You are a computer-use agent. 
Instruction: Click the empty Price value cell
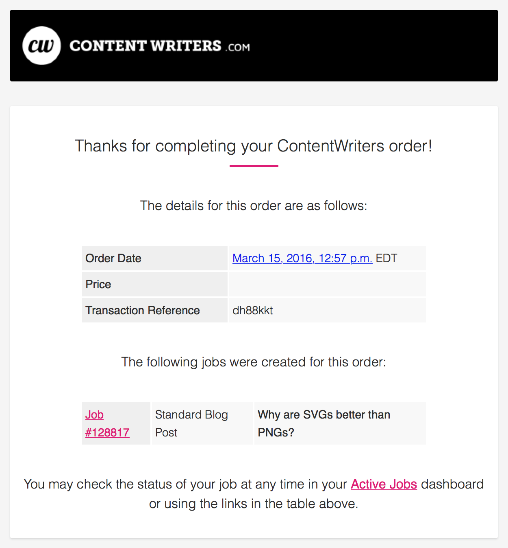pos(328,284)
